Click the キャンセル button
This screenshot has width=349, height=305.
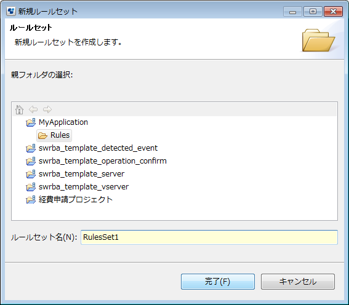297,282
